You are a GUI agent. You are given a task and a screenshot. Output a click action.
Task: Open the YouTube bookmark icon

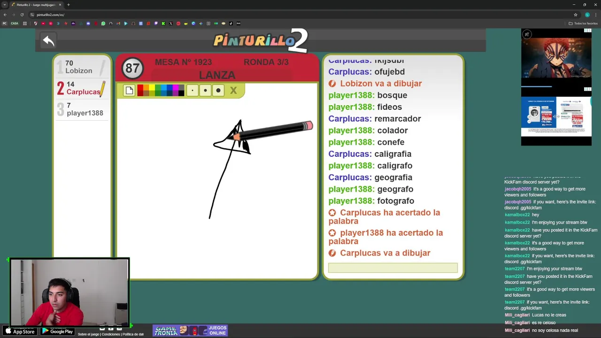(x=43, y=23)
